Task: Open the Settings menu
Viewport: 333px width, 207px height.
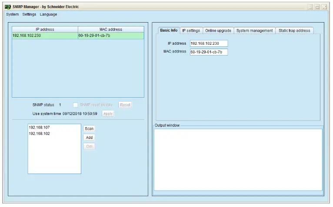Action: pyautogui.click(x=29, y=14)
